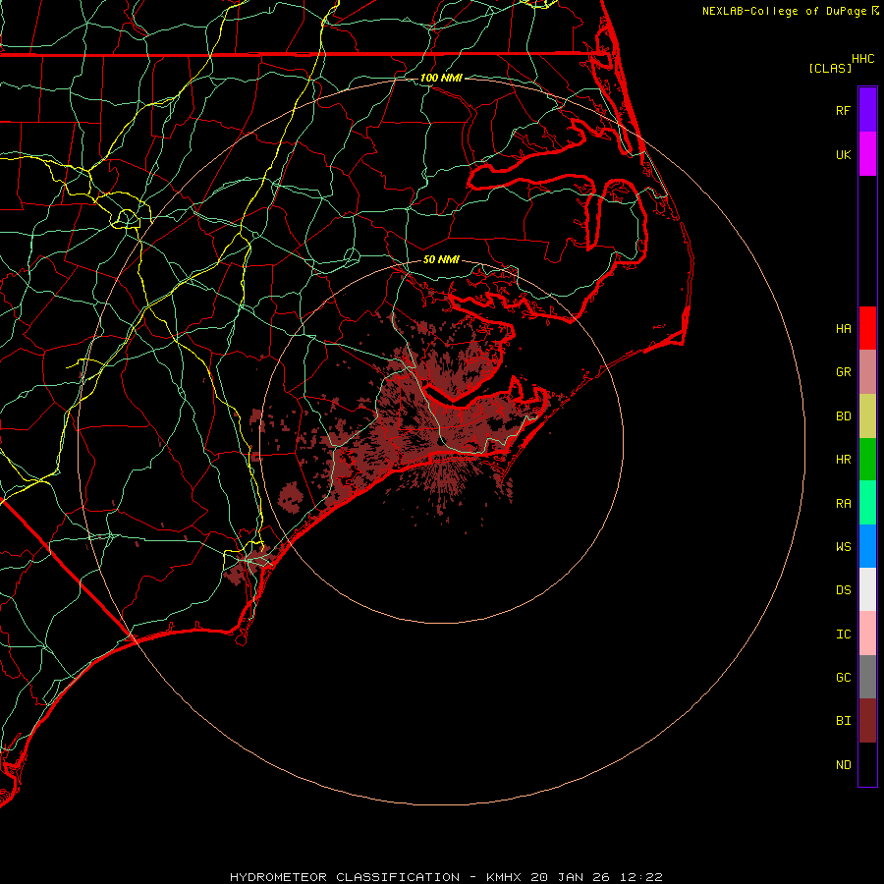Screen dimensions: 884x884
Task: Click the GC legend label
Action: tap(843, 678)
